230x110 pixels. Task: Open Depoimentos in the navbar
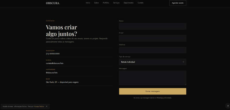coord(129,3)
